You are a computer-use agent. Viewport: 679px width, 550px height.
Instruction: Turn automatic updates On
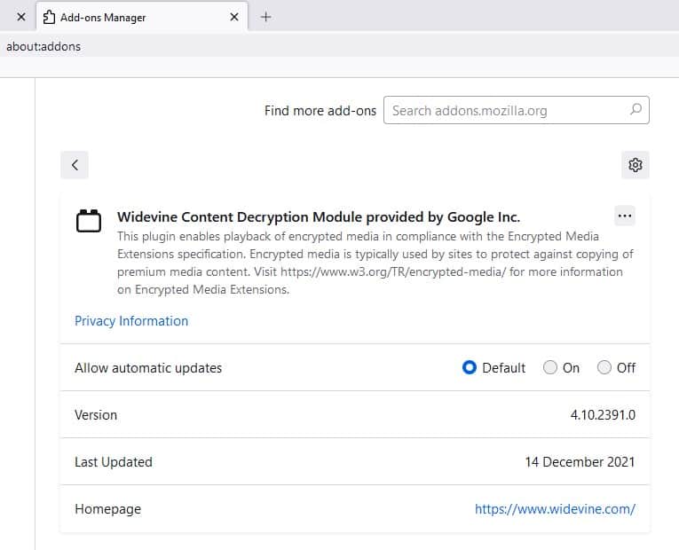pyautogui.click(x=550, y=367)
